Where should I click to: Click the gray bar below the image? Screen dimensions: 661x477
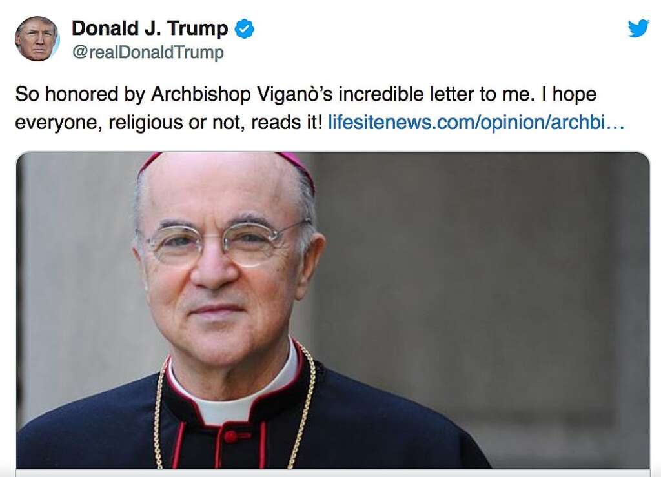pyautogui.click(x=330, y=473)
